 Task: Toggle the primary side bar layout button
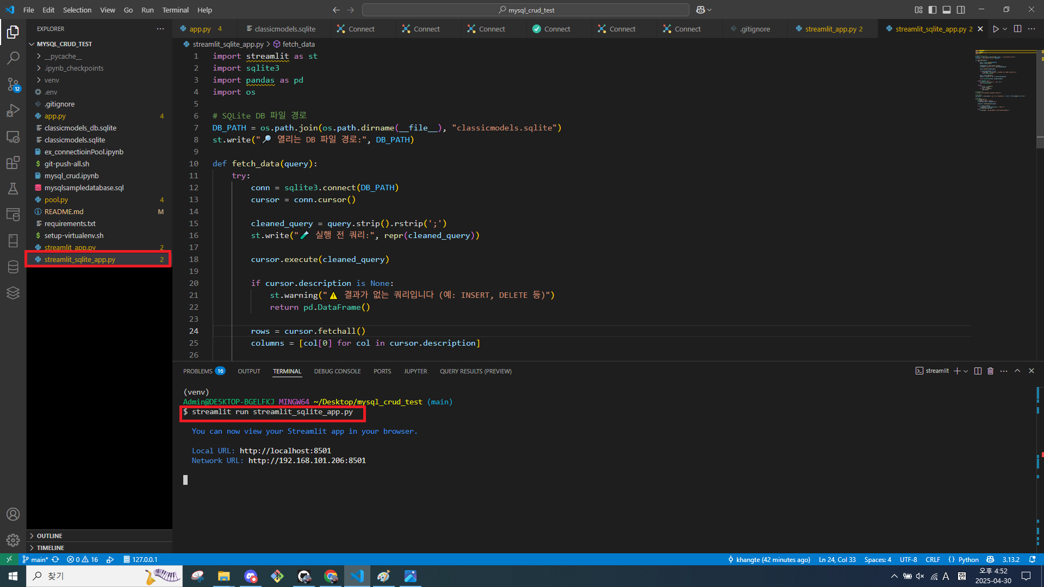pyautogui.click(x=933, y=10)
